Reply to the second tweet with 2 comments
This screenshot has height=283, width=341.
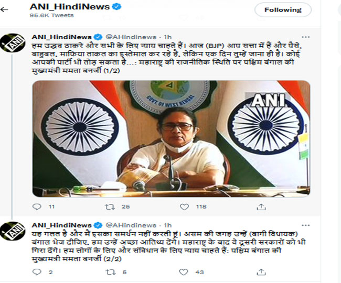coord(37,272)
